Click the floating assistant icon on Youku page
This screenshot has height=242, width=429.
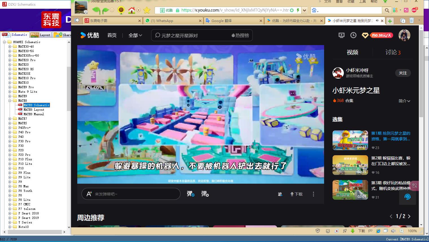pyautogui.click(x=407, y=197)
